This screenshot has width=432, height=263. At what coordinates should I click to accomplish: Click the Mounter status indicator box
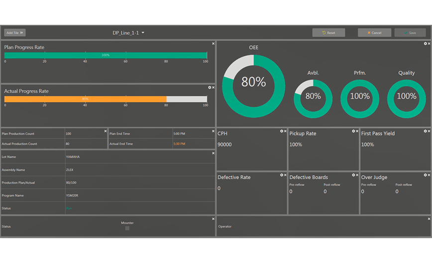tap(127, 228)
